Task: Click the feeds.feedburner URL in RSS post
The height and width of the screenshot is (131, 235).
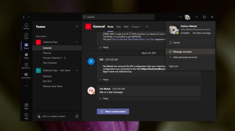Action: (153, 69)
